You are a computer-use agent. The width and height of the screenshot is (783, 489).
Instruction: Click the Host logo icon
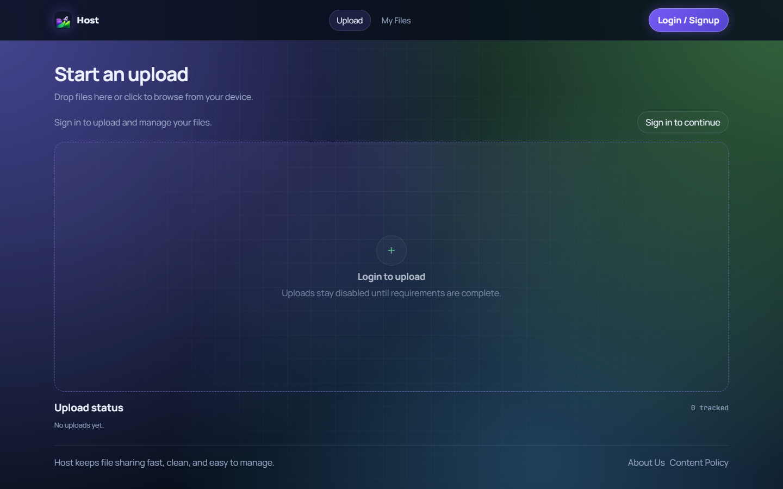pos(63,21)
